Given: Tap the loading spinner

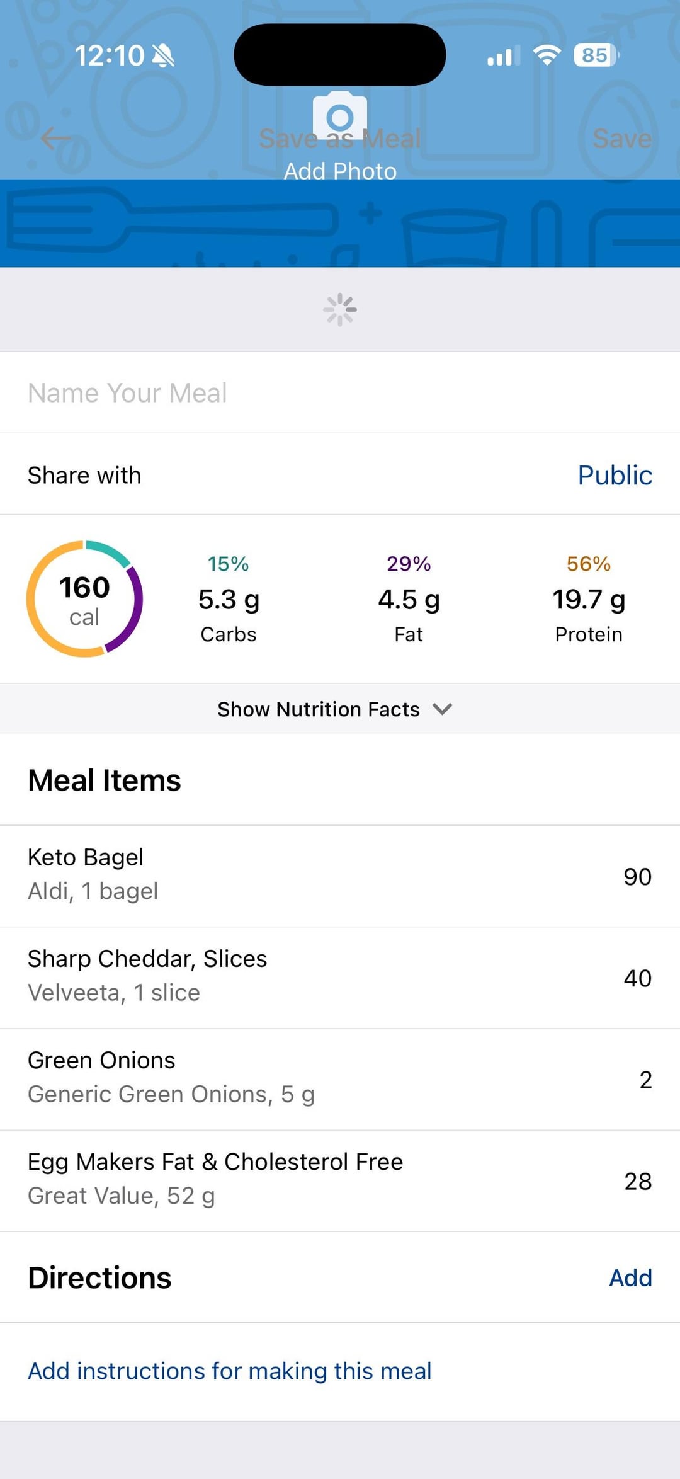Looking at the screenshot, I should coord(340,309).
